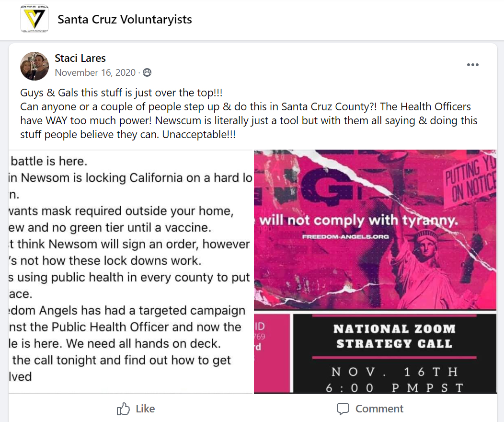Open the left text screenshot image

(130, 271)
